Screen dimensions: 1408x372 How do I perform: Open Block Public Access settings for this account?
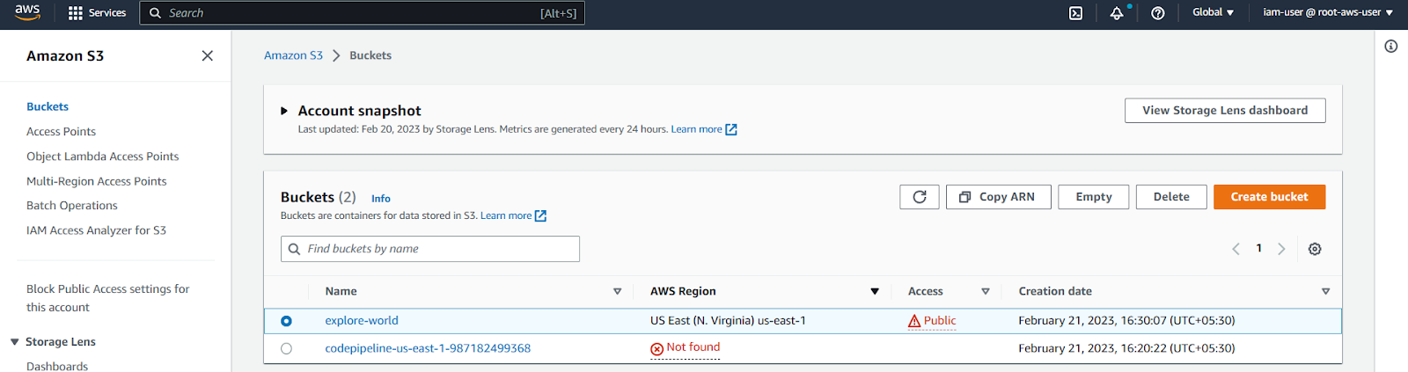click(107, 298)
